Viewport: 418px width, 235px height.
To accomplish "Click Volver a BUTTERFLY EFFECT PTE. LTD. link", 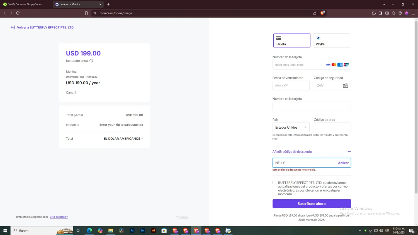I will click(x=42, y=27).
